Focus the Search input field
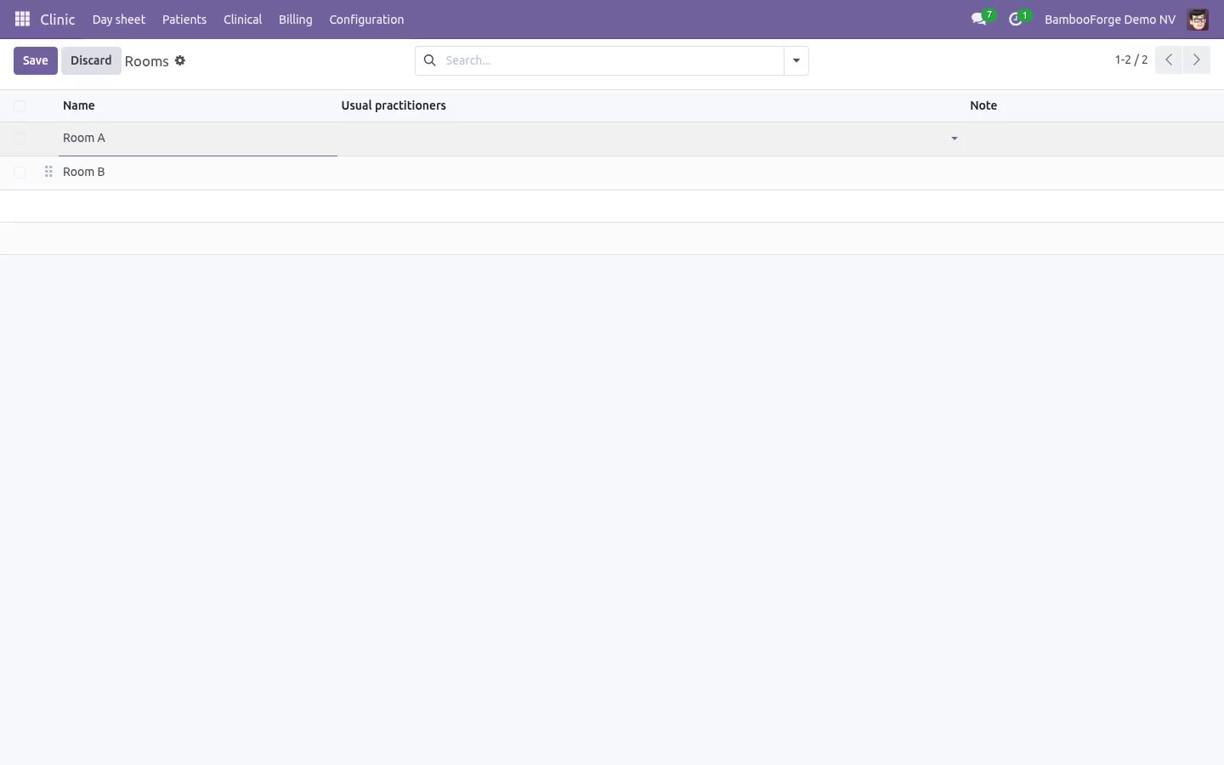 pos(612,60)
